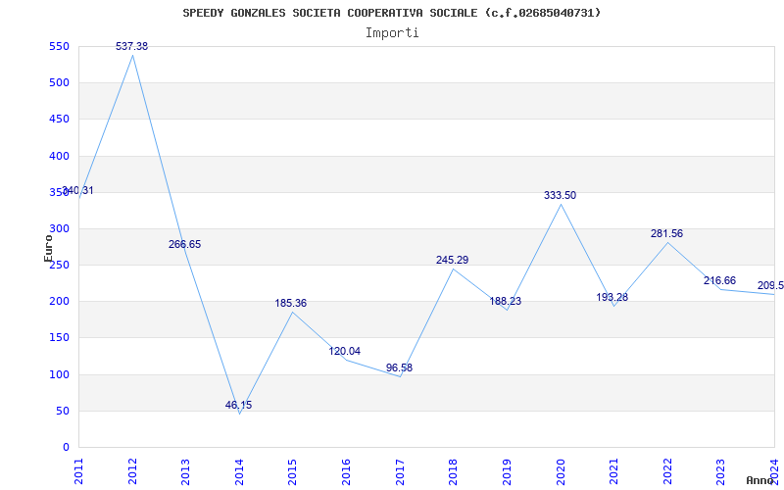This screenshot has width=784, height=490.
Task: Select the 266.65 data label
Action: pos(184,244)
